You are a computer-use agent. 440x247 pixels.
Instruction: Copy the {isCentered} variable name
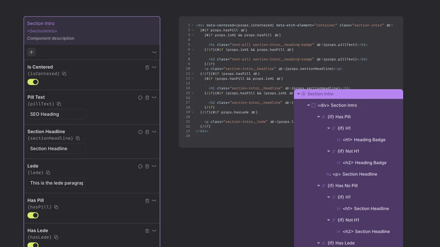point(64,74)
